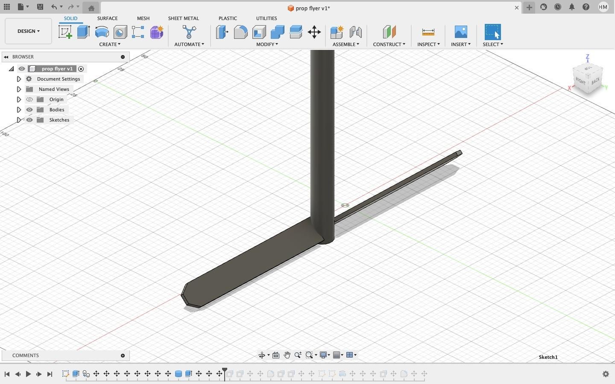Switch to the SURFACE tab
This screenshot has height=384, width=615.
[x=107, y=18]
